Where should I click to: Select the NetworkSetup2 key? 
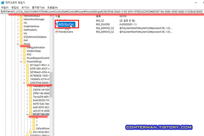coord(31,16)
